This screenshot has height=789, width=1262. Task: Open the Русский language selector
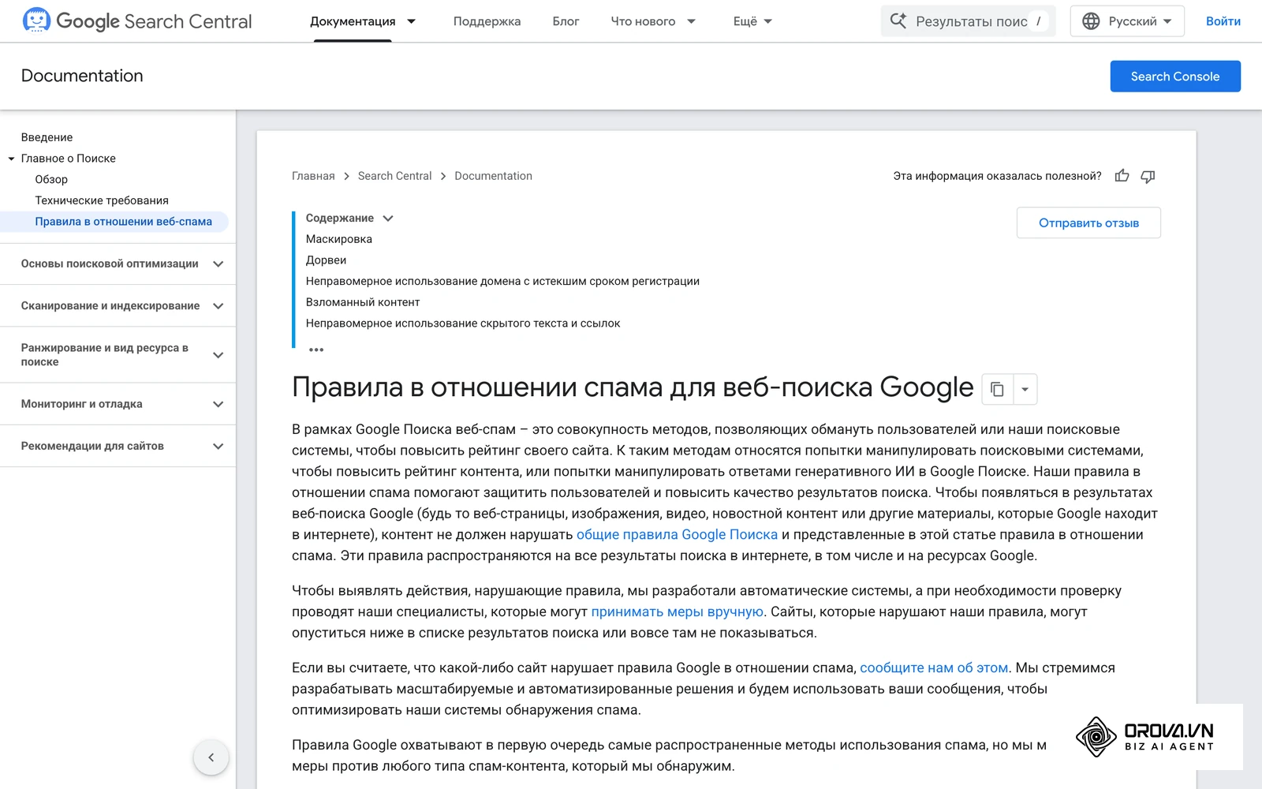tap(1127, 21)
